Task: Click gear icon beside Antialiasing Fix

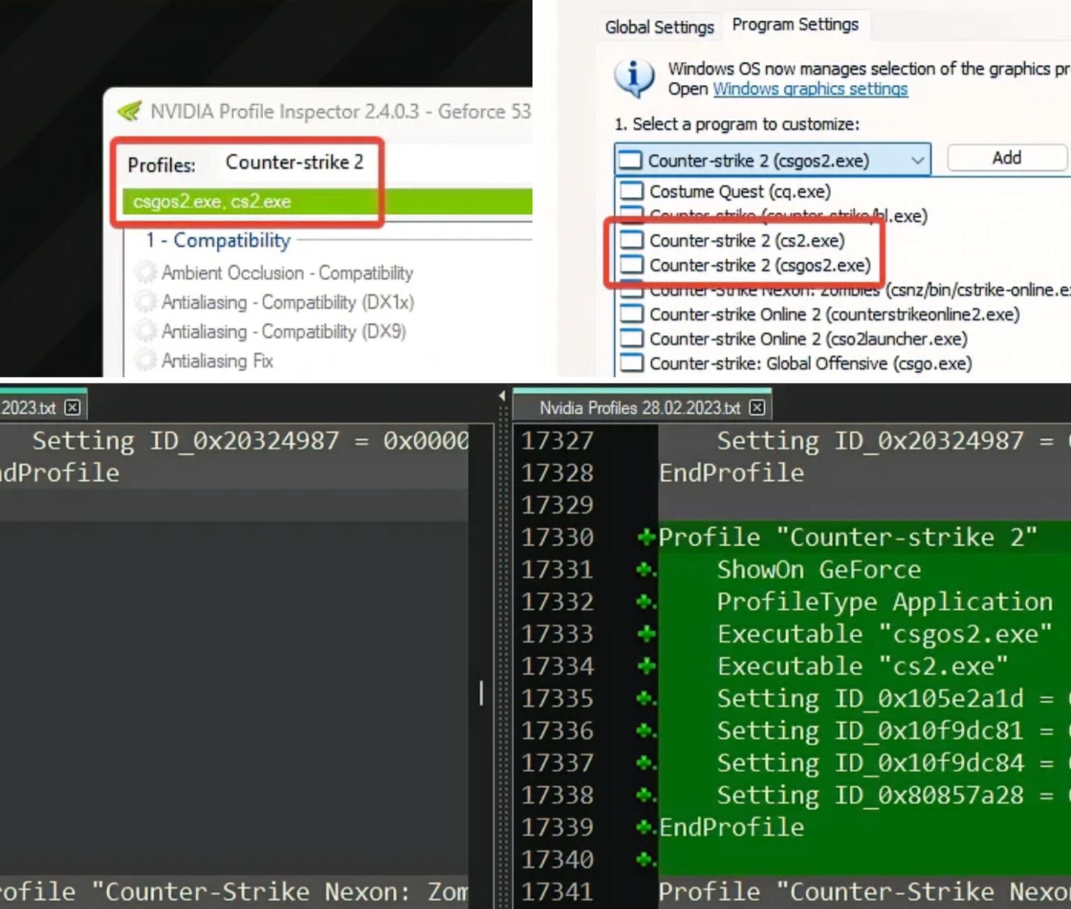Action: coord(146,360)
